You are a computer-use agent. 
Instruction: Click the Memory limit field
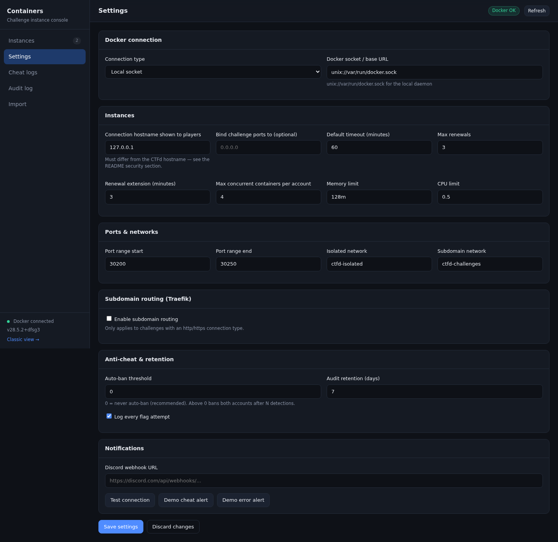379,197
